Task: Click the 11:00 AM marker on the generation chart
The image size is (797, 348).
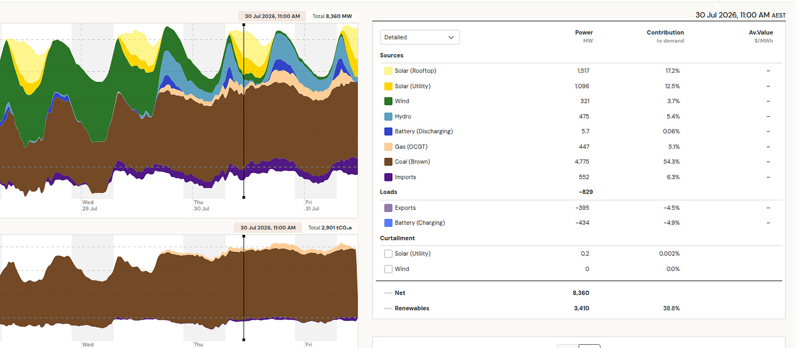Action: tap(272, 16)
